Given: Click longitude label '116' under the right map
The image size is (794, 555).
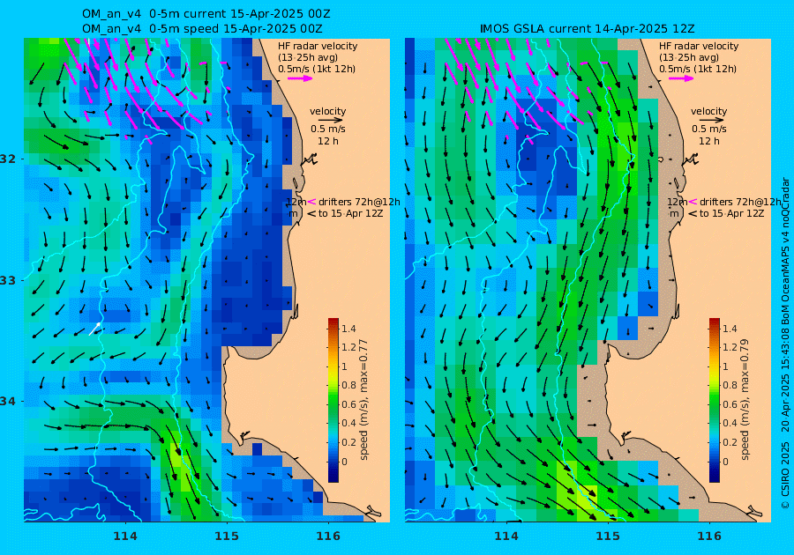Looking at the screenshot, I should click(709, 536).
